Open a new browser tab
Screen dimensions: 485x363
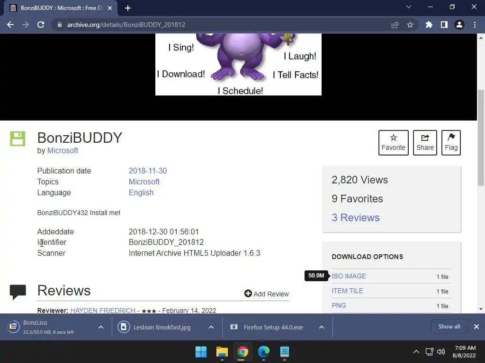128,8
